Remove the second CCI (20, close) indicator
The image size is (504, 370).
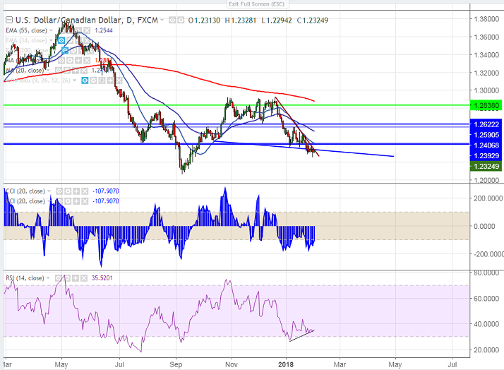click(x=85, y=201)
